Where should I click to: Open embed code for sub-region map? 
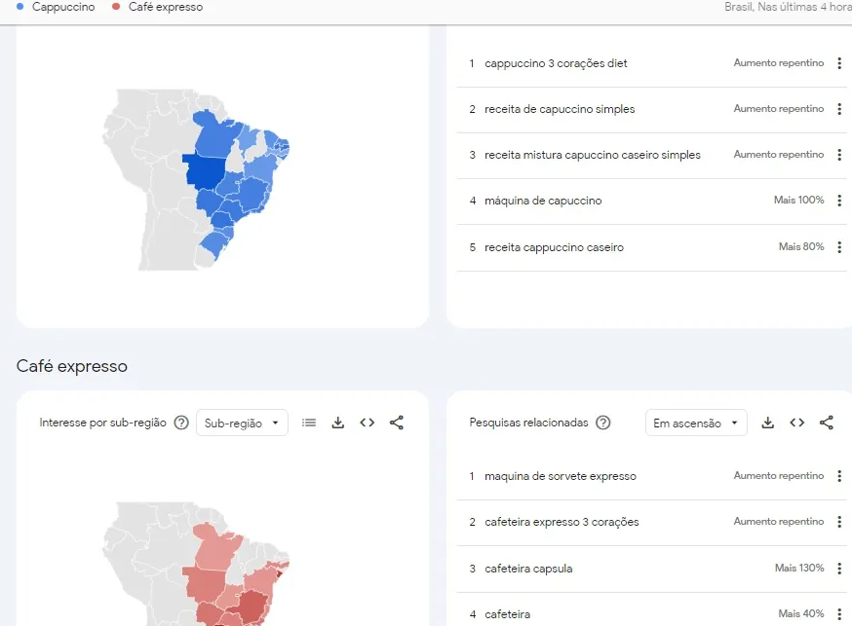click(368, 423)
